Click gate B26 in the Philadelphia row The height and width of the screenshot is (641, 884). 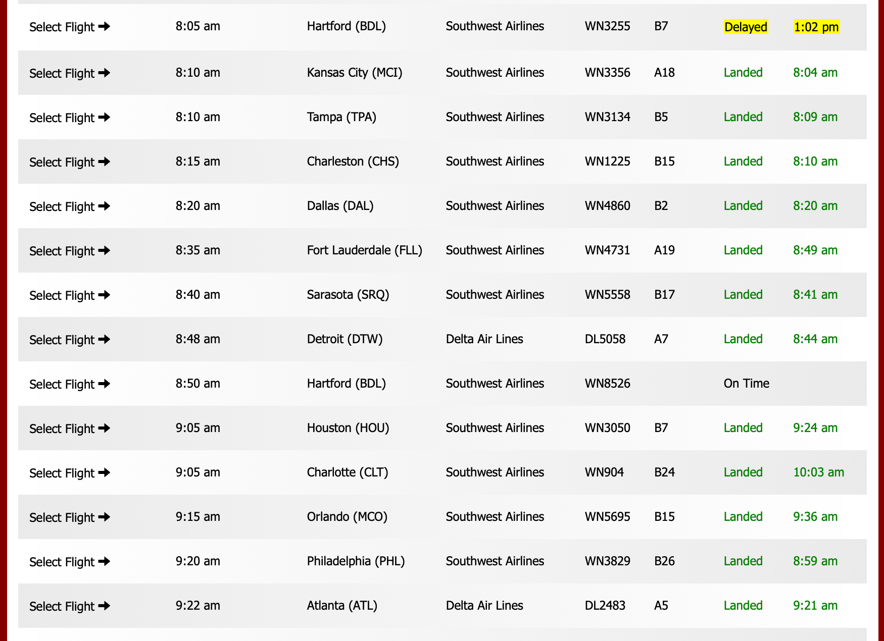664,561
